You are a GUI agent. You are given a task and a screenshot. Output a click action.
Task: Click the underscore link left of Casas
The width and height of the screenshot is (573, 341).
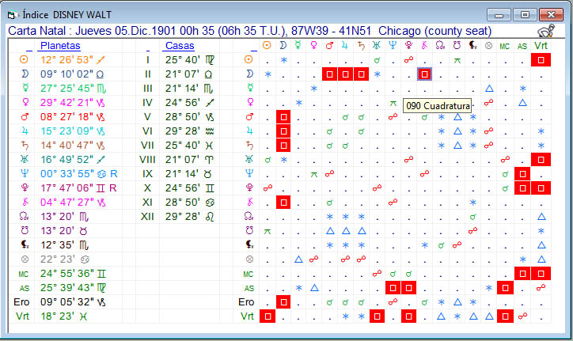click(x=148, y=48)
